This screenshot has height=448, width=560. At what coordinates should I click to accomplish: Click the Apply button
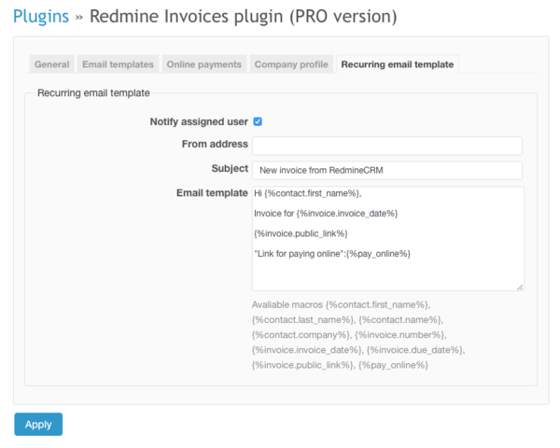pos(38,424)
